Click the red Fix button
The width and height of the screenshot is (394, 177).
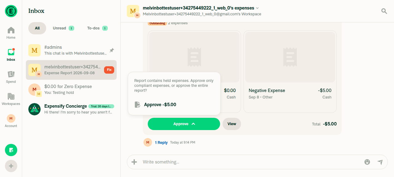tap(109, 70)
